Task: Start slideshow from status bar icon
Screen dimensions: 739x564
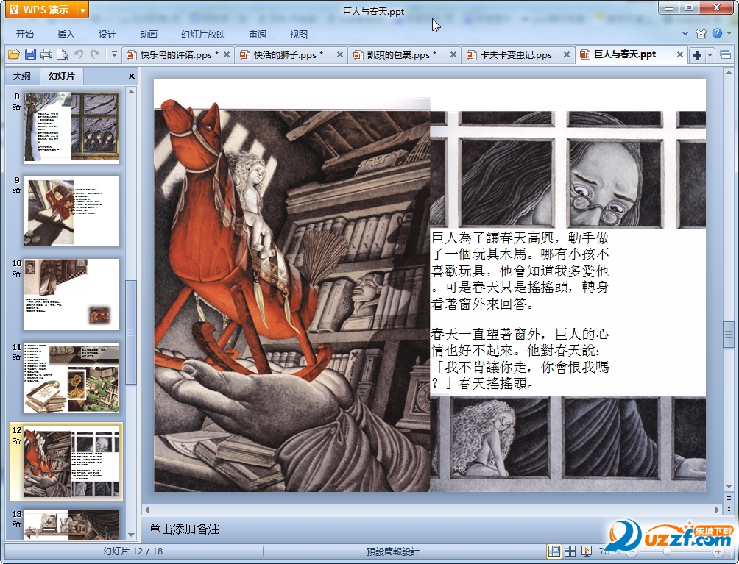Action: point(587,551)
